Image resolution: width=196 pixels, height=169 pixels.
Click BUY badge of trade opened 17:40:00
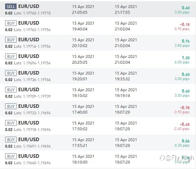point(11,106)
